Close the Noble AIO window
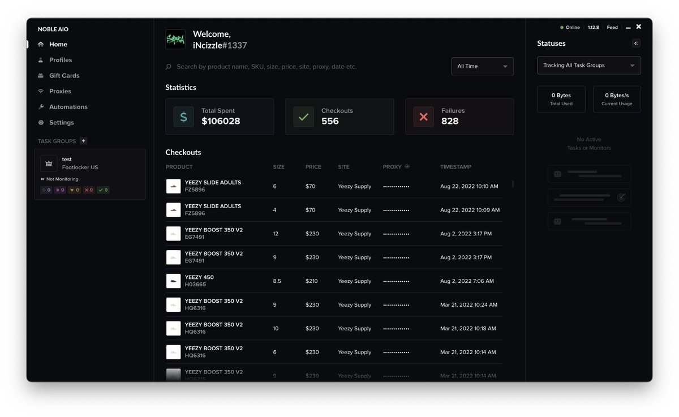 click(639, 27)
